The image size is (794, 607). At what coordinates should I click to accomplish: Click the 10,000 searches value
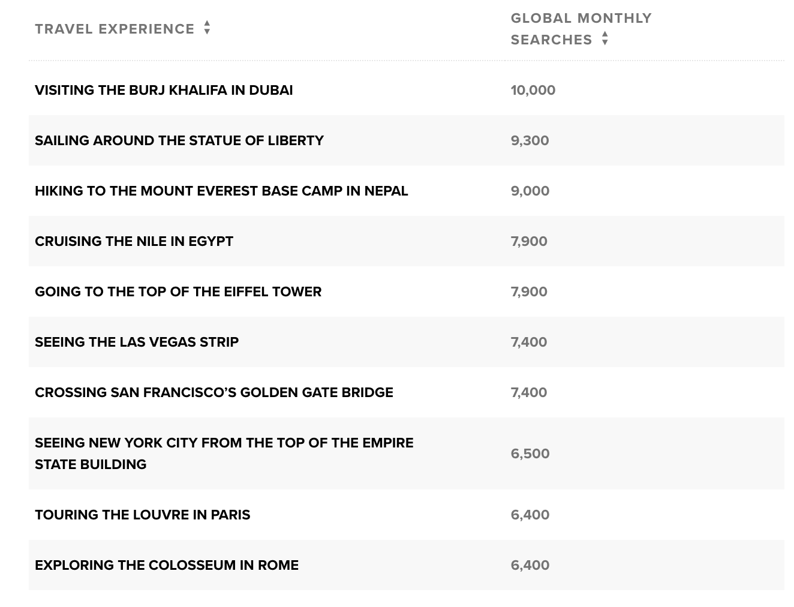coord(533,90)
